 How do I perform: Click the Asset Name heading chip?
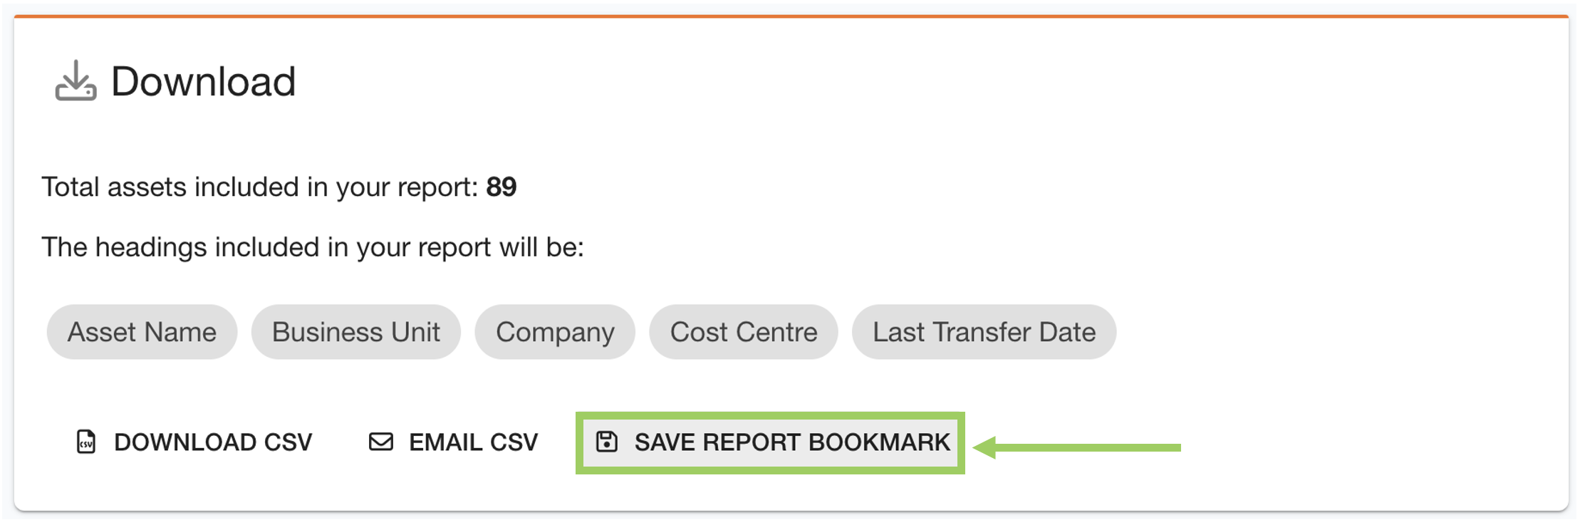[x=141, y=331]
